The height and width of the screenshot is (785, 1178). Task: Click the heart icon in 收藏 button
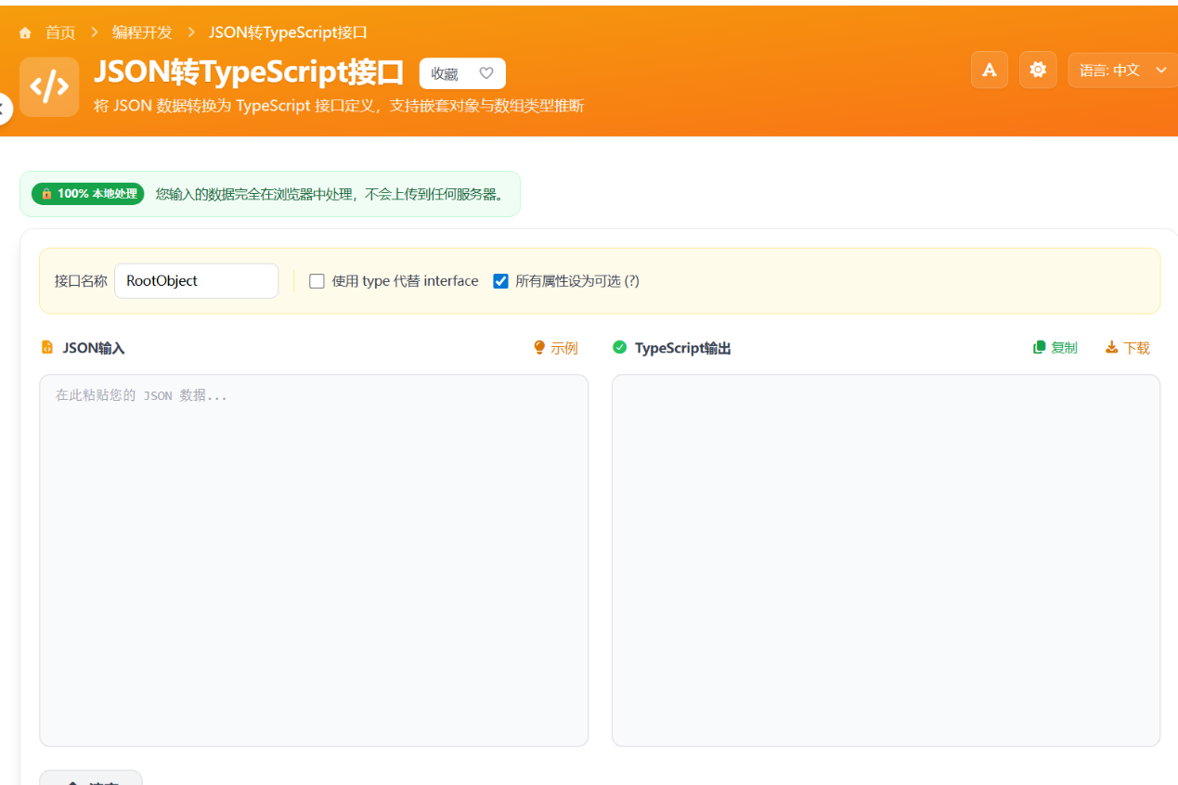pos(486,73)
